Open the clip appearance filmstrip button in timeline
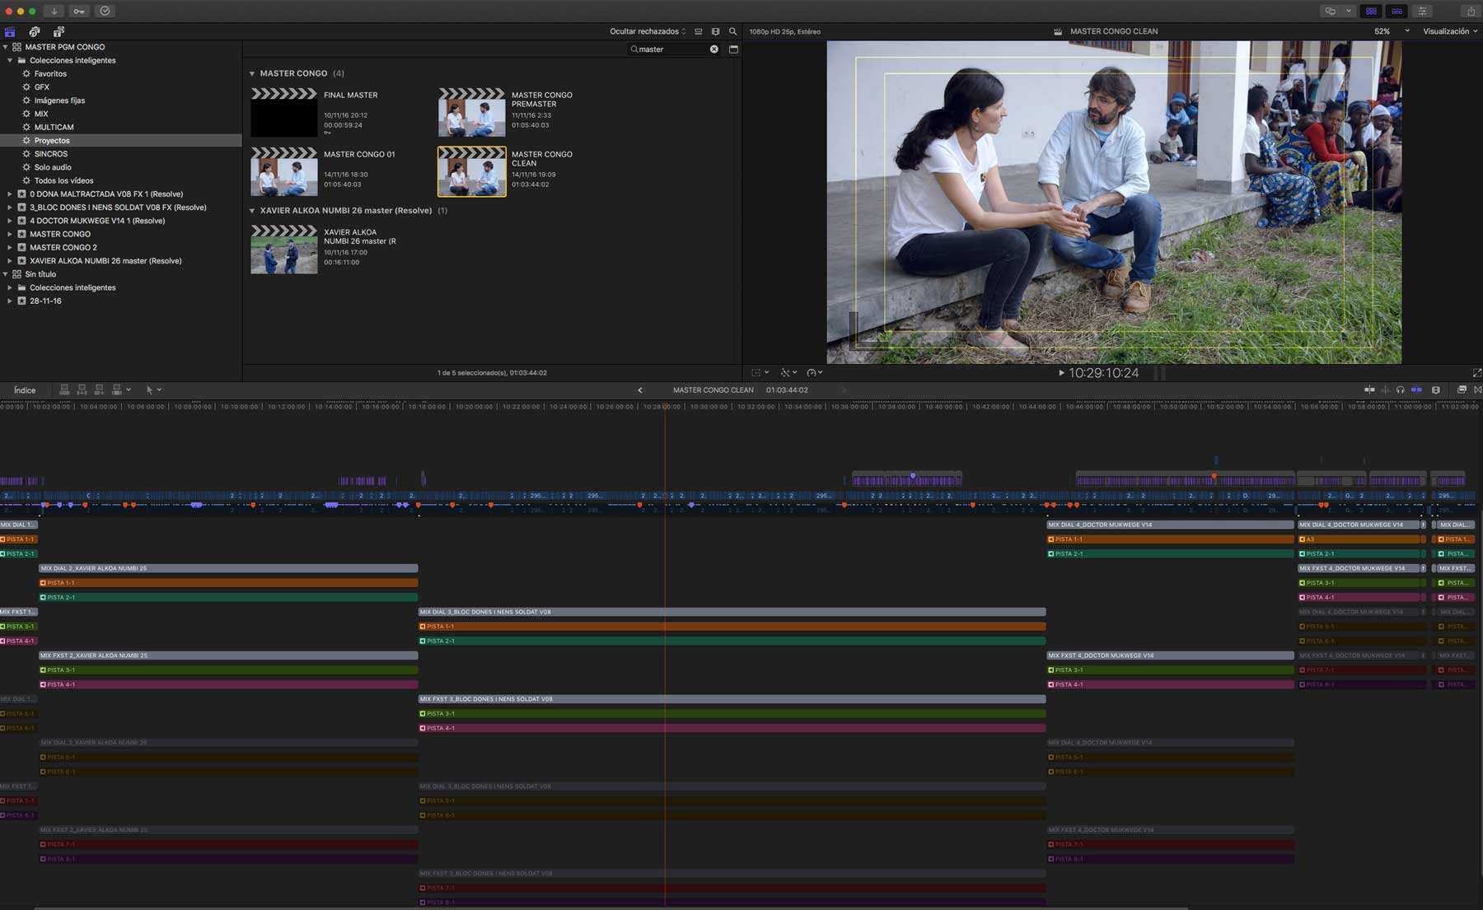Image resolution: width=1483 pixels, height=910 pixels. click(x=1436, y=390)
